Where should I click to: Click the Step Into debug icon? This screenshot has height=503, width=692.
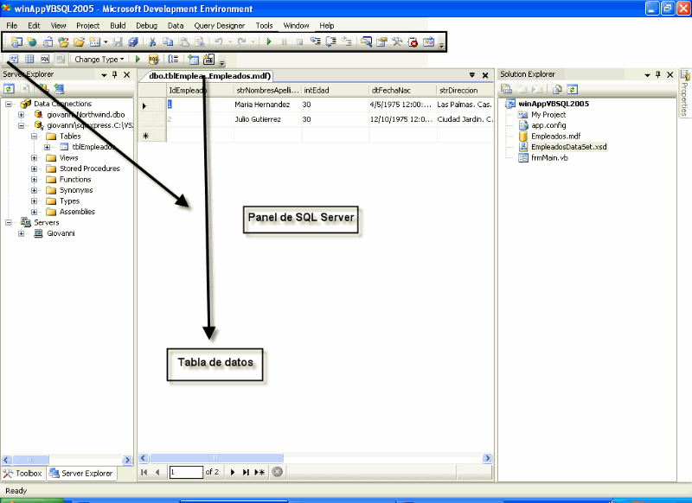click(x=316, y=41)
